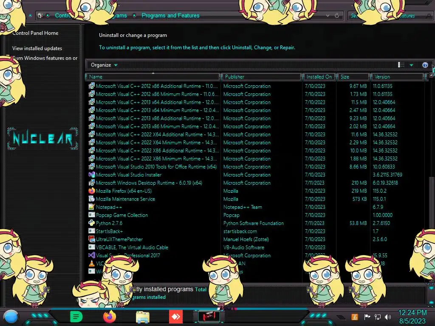Select the UltraUXThemePatcher entry
This screenshot has width=435, height=326.
pos(119,239)
